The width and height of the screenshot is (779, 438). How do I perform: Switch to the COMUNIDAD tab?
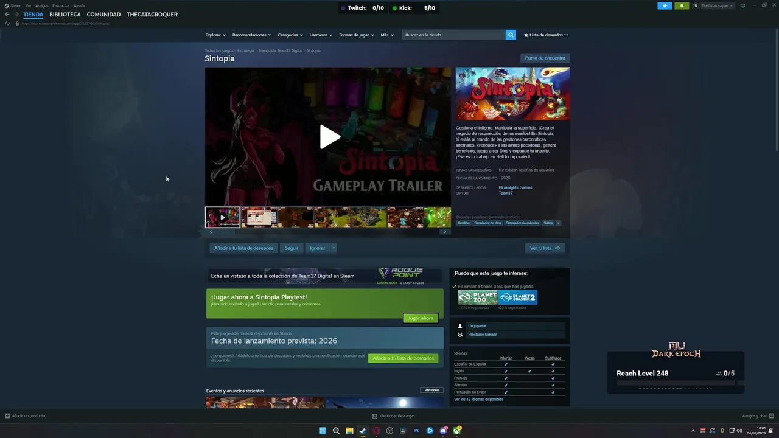tap(103, 15)
